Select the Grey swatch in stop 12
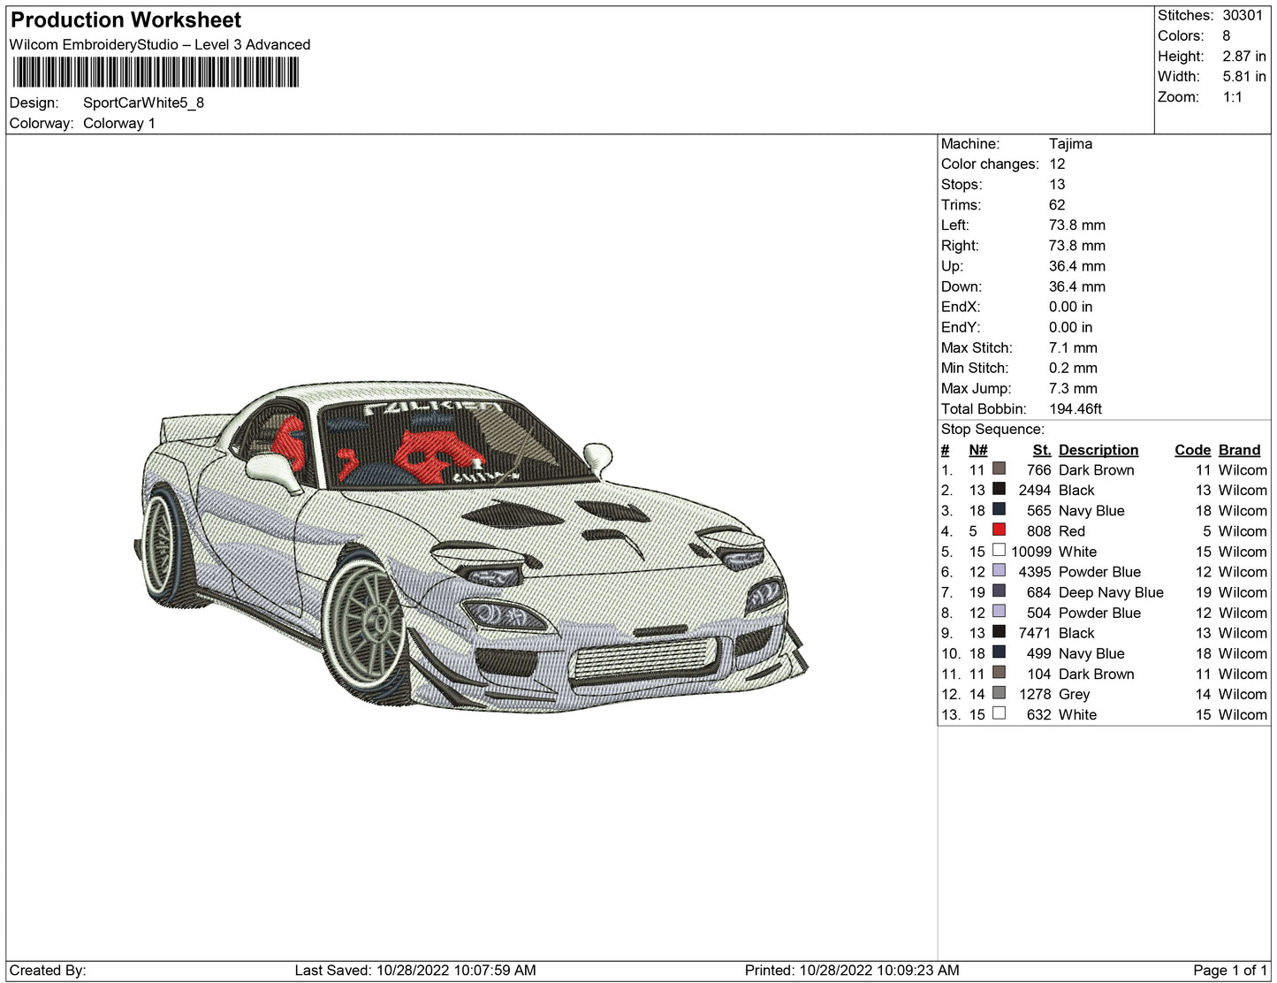The image size is (1277, 983). [999, 694]
